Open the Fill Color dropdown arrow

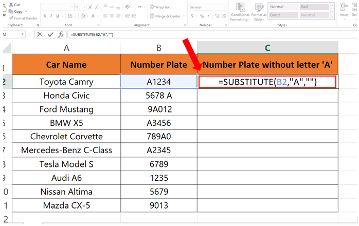click(x=88, y=16)
